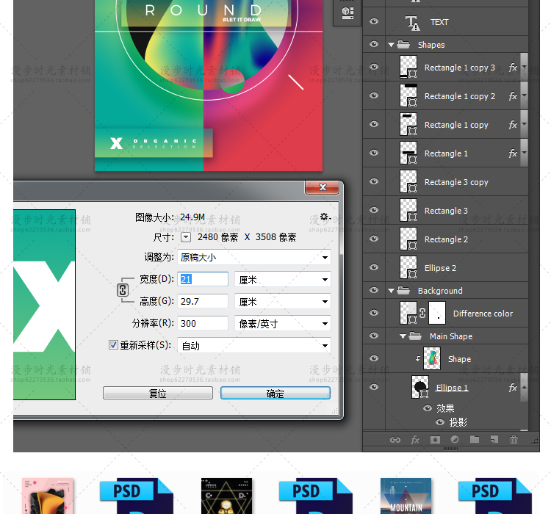551x514 pixels.
Task: Click the 确定 OK button
Action: tap(275, 394)
